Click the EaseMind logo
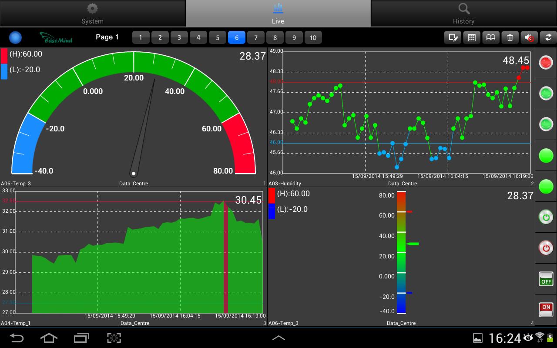This screenshot has height=348, width=557. [x=56, y=37]
